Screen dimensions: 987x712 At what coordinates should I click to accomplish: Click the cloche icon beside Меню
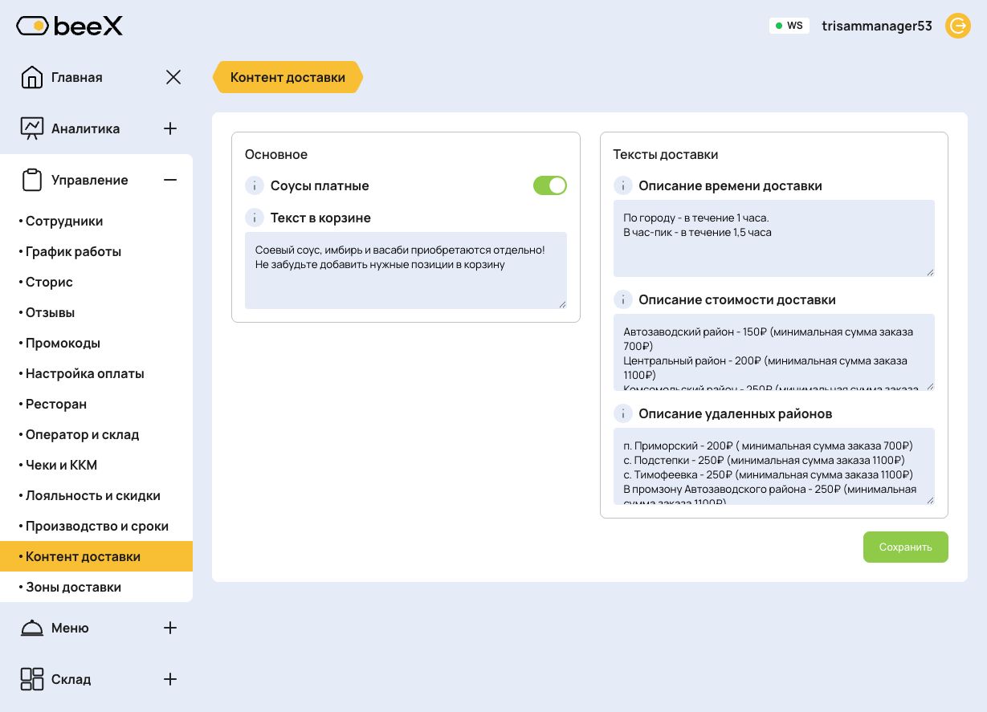click(32, 628)
